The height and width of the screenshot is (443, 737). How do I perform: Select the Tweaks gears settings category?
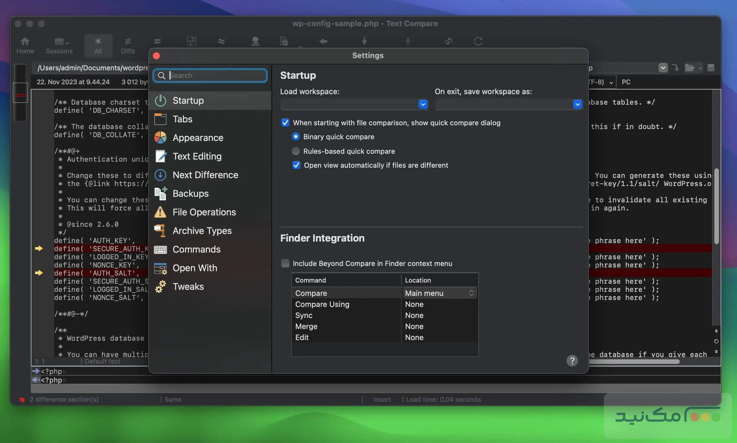click(x=188, y=287)
